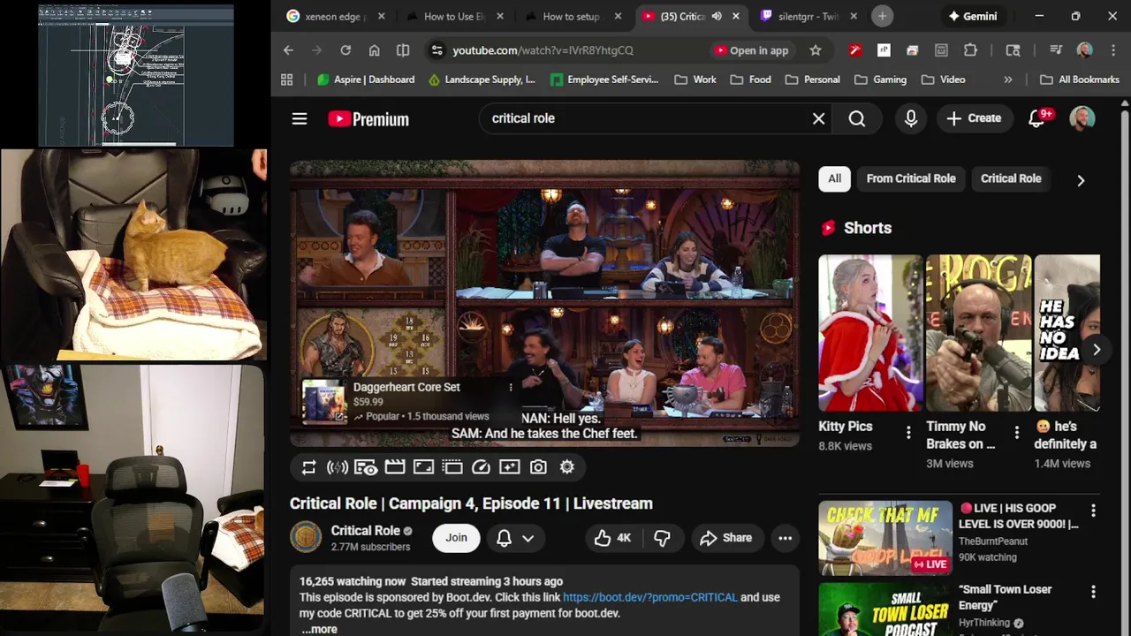The height and width of the screenshot is (636, 1131).
Task: Submit search with the magnifier button
Action: pyautogui.click(x=857, y=118)
